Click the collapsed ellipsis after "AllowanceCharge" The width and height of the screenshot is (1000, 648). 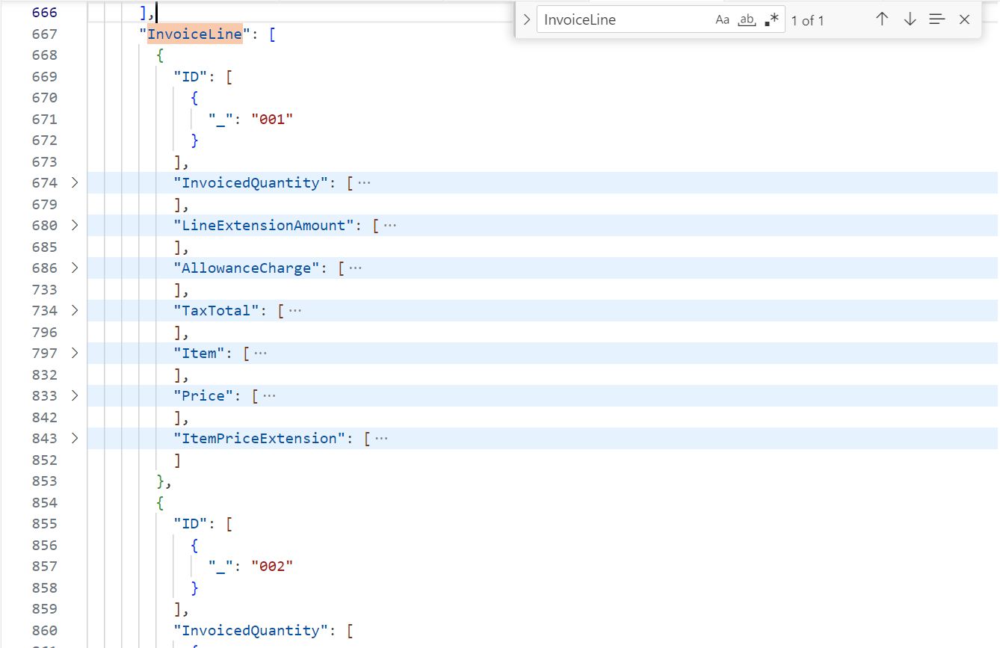click(x=356, y=268)
